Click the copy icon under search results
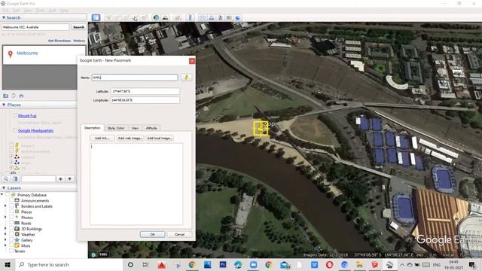The image size is (482, 271). 14,96
